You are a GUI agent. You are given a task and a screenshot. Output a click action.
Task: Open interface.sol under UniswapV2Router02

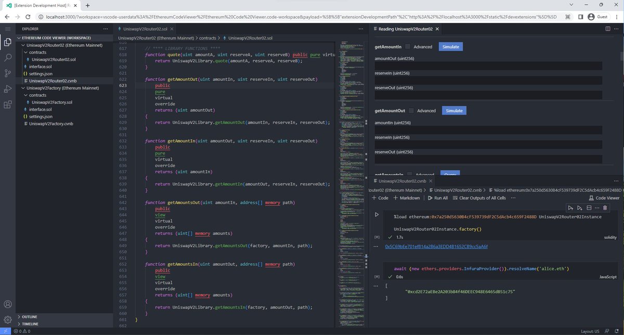[x=64, y=66]
